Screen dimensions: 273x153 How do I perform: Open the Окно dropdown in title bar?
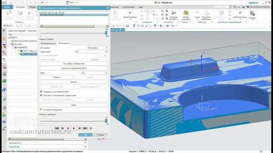point(72,3)
